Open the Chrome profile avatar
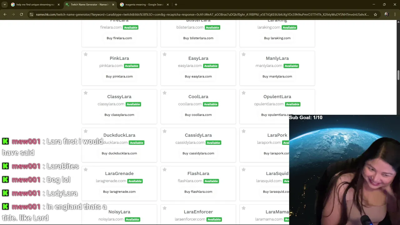Viewport: 400px width, 225px height. (387, 14)
